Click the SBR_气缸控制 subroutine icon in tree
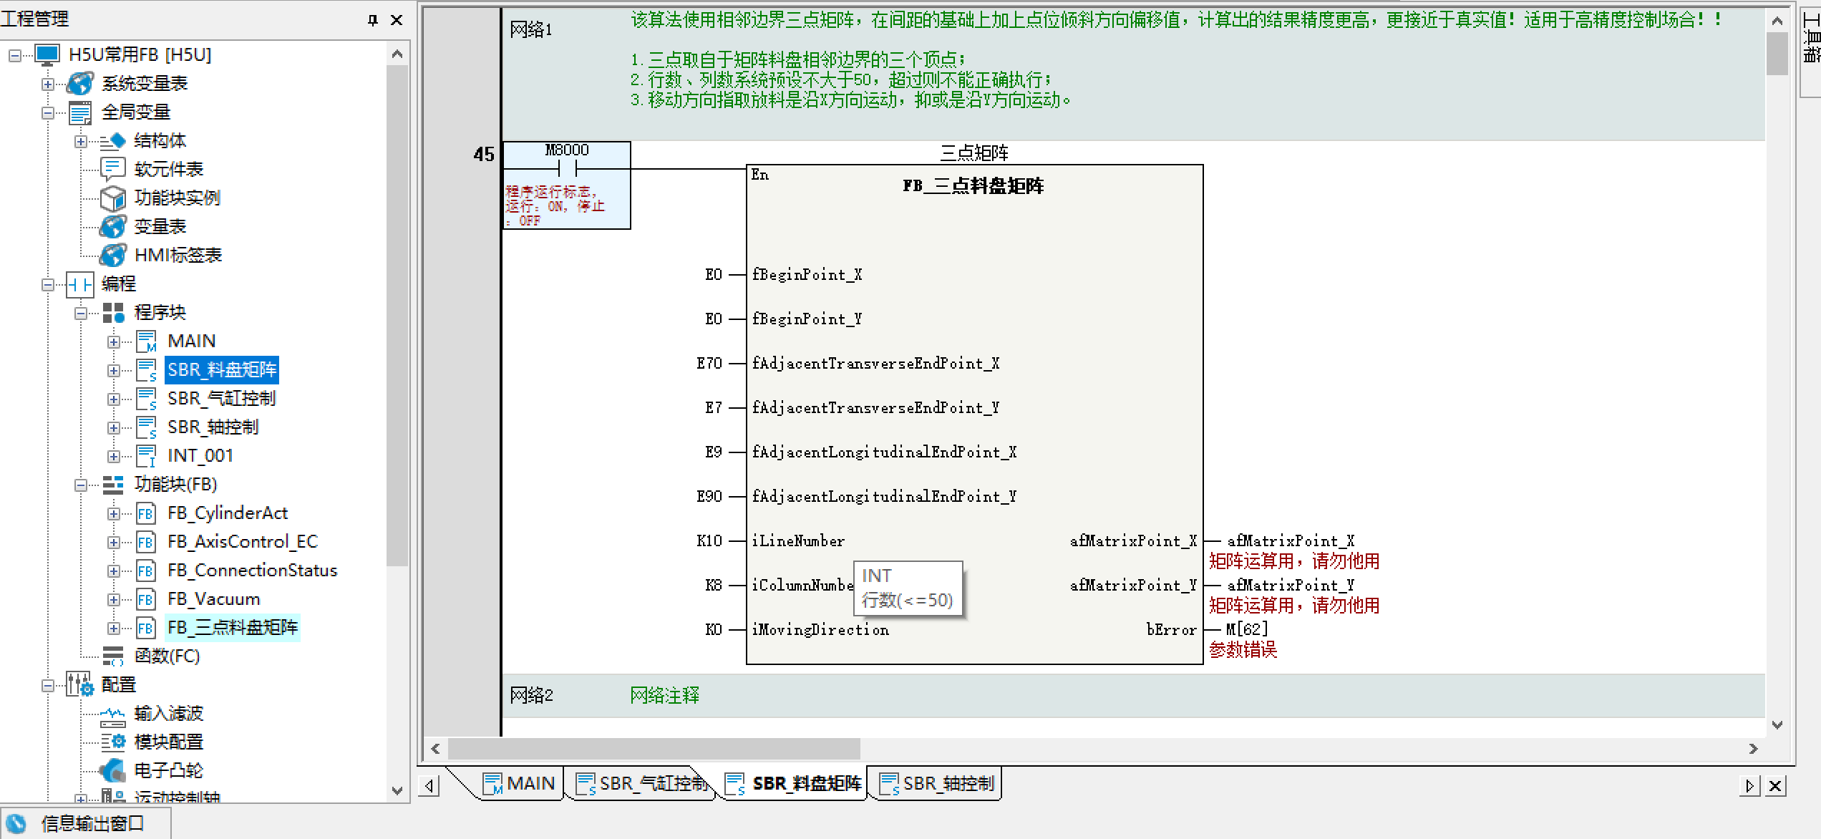 click(x=146, y=399)
